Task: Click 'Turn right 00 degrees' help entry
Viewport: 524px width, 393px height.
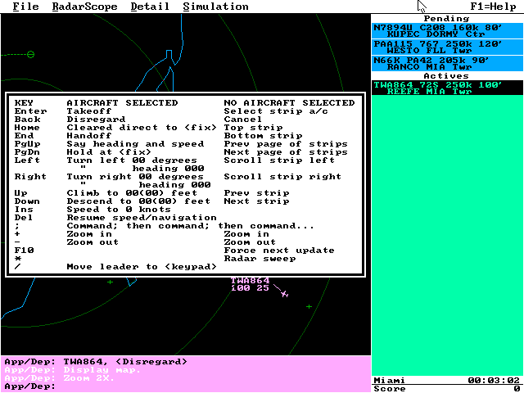Action: (135, 177)
